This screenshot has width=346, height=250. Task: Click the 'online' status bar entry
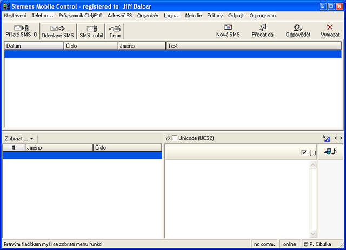pyautogui.click(x=290, y=244)
